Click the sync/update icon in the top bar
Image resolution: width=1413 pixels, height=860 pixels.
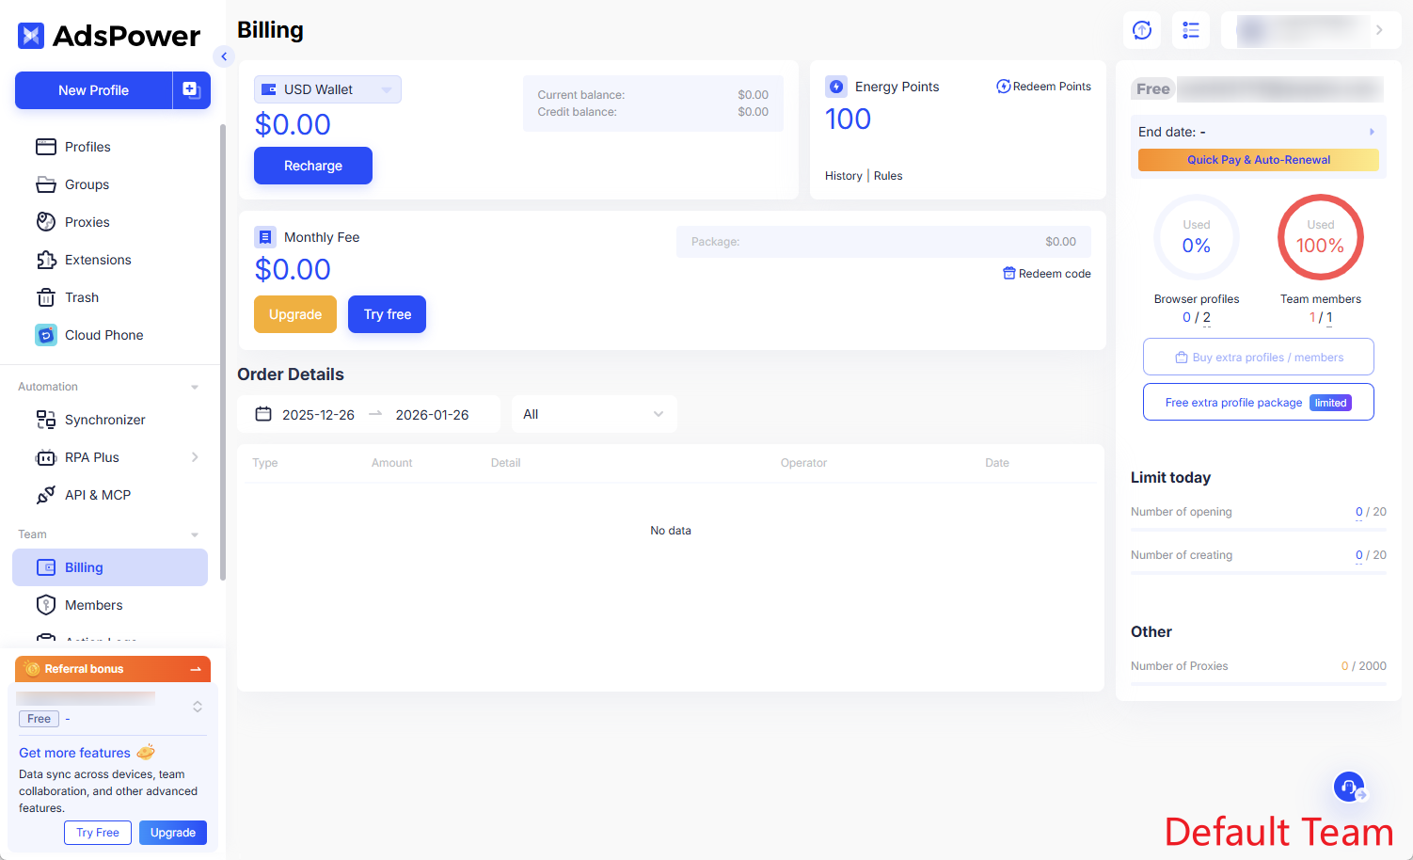[1141, 30]
